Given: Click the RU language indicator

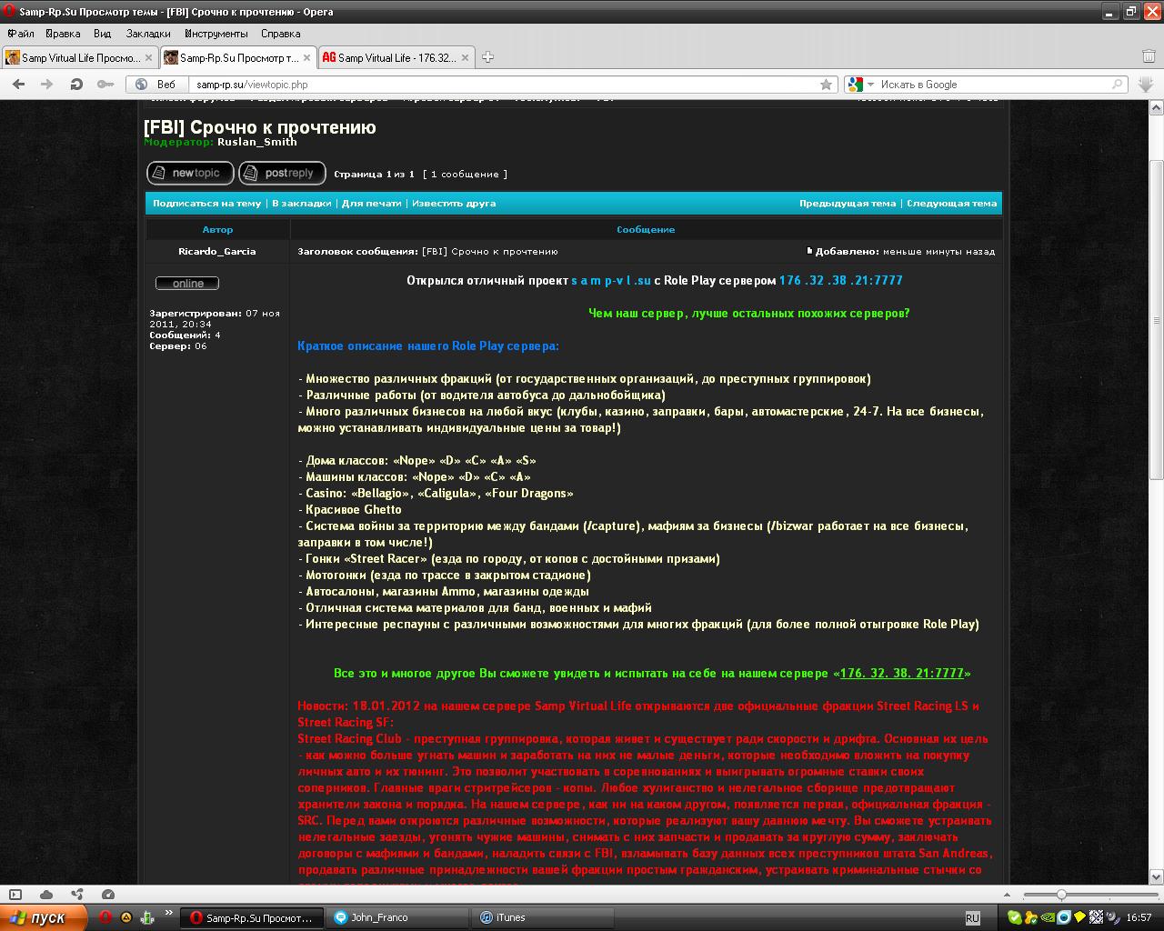Looking at the screenshot, I should 972,918.
